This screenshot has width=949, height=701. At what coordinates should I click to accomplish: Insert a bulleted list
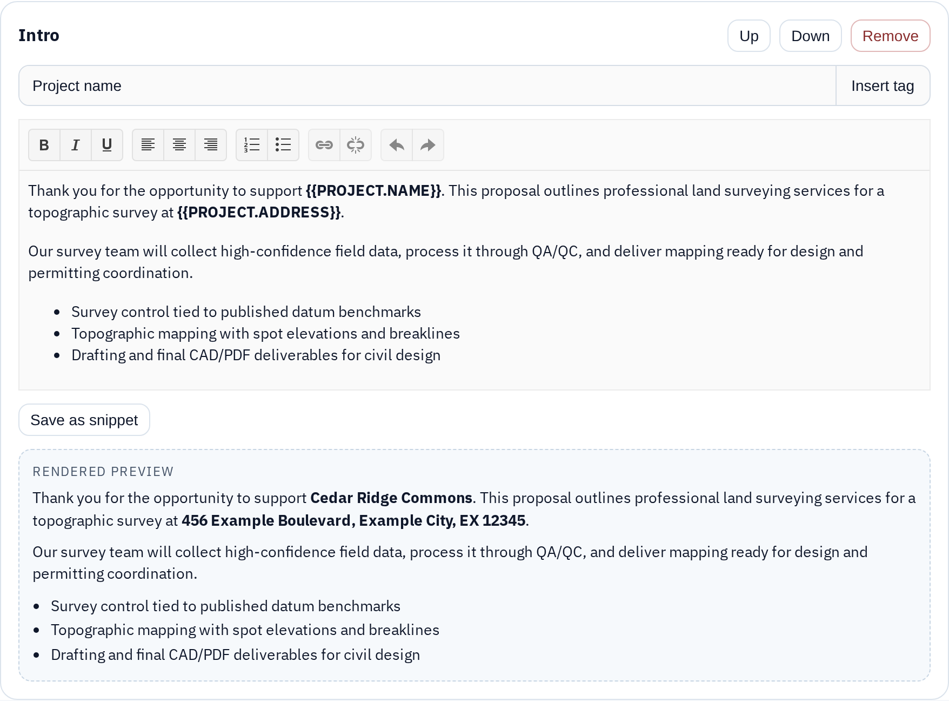[283, 145]
